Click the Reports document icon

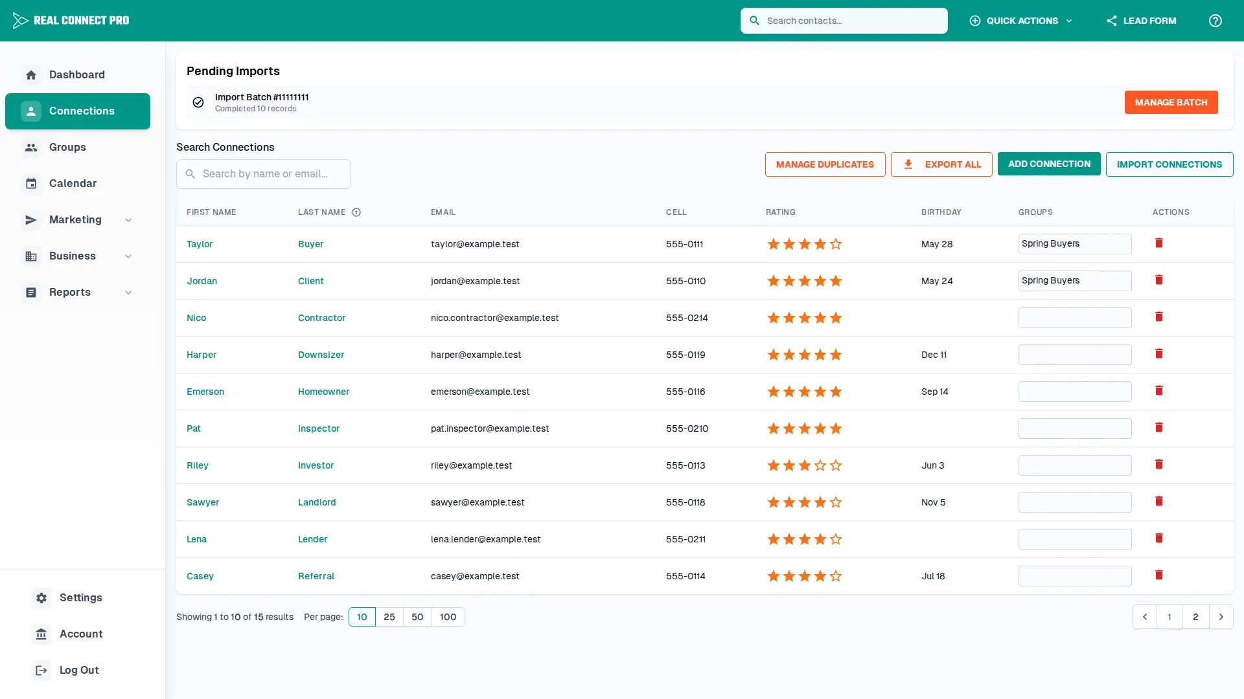point(31,293)
